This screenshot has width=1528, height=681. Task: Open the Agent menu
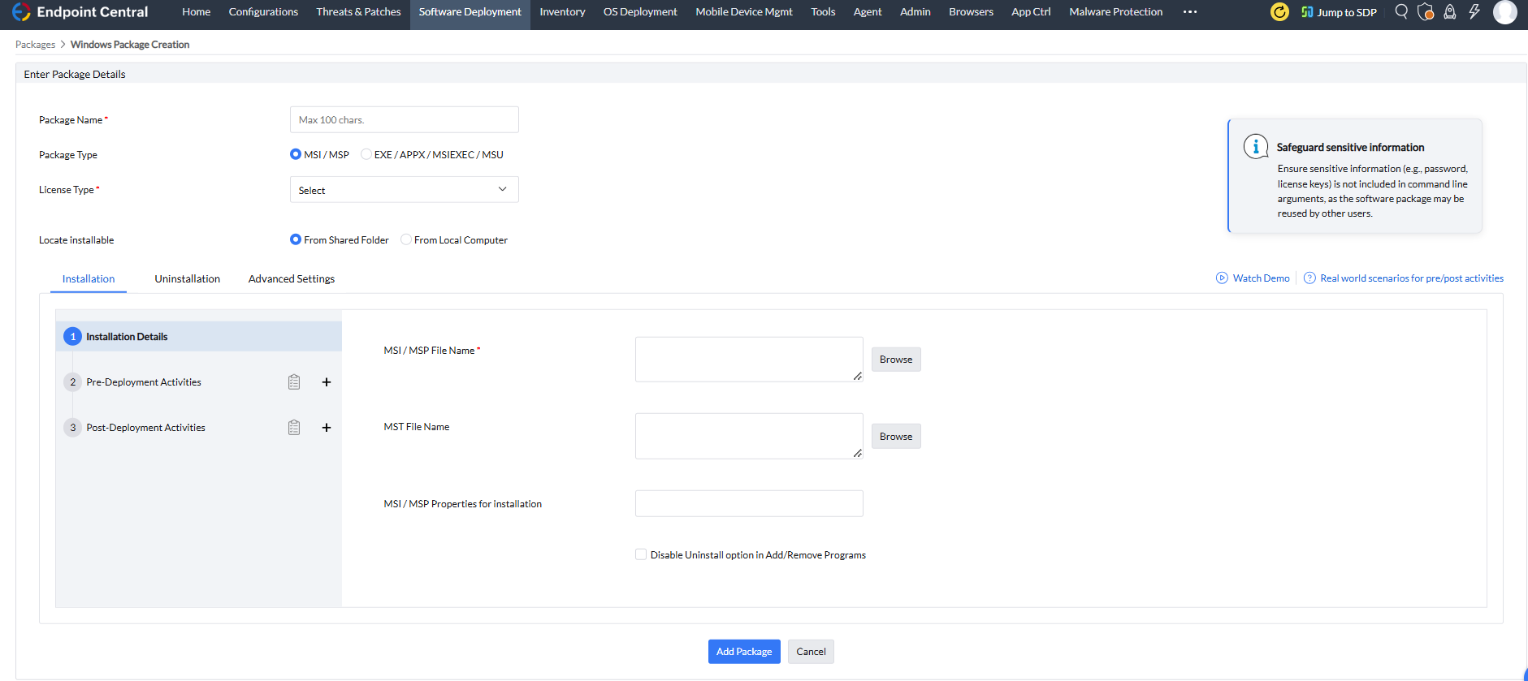pos(868,12)
